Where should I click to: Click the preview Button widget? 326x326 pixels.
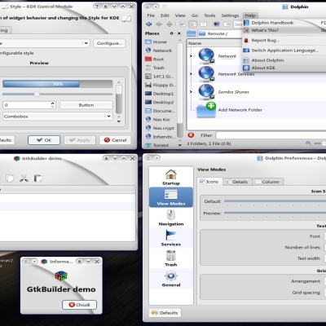tap(86, 105)
